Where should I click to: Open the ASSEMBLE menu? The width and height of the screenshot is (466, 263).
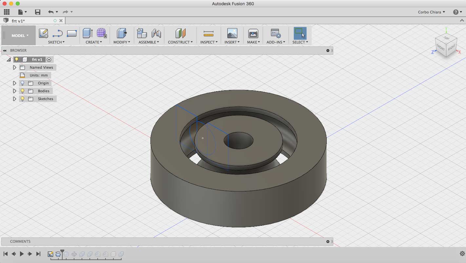(148, 42)
